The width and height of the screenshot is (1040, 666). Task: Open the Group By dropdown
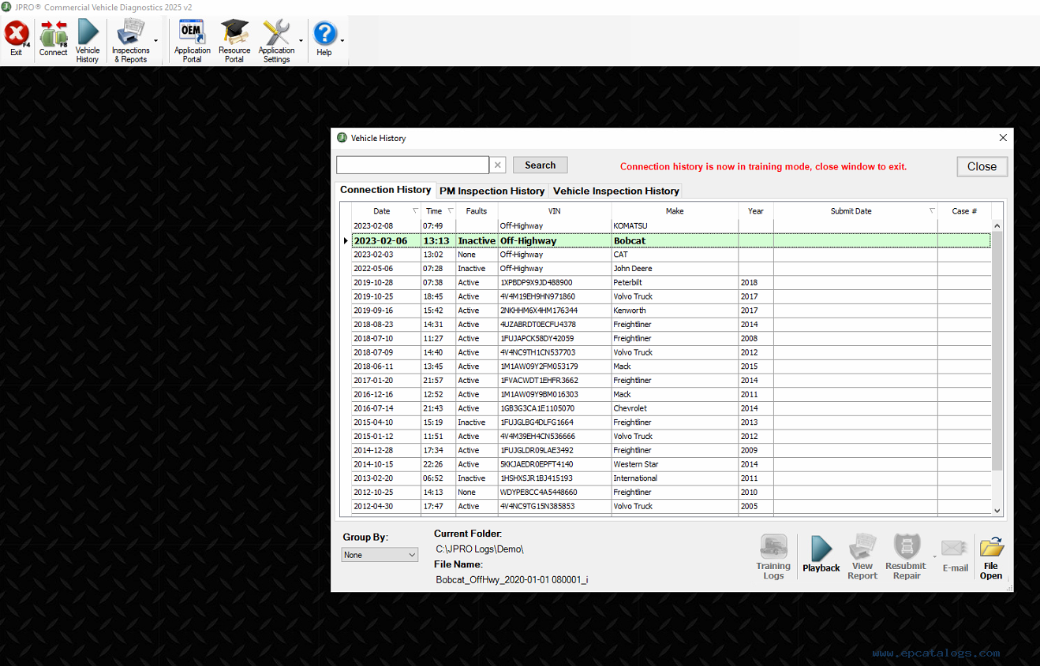point(380,555)
